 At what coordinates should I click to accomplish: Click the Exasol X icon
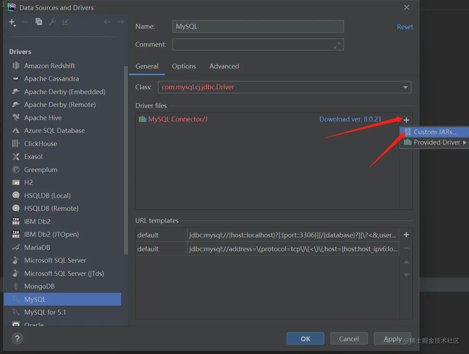(16, 156)
